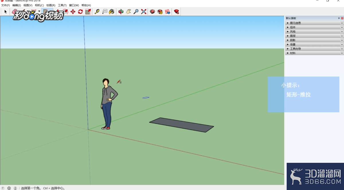
Task: Click the dark gray rectangle face
Action: (181, 125)
